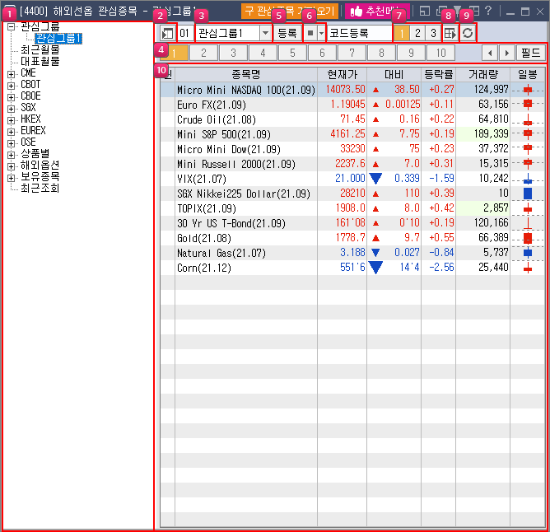The image size is (550, 532).
Task: Select 대표월물 in the tree
Action: (x=40, y=61)
